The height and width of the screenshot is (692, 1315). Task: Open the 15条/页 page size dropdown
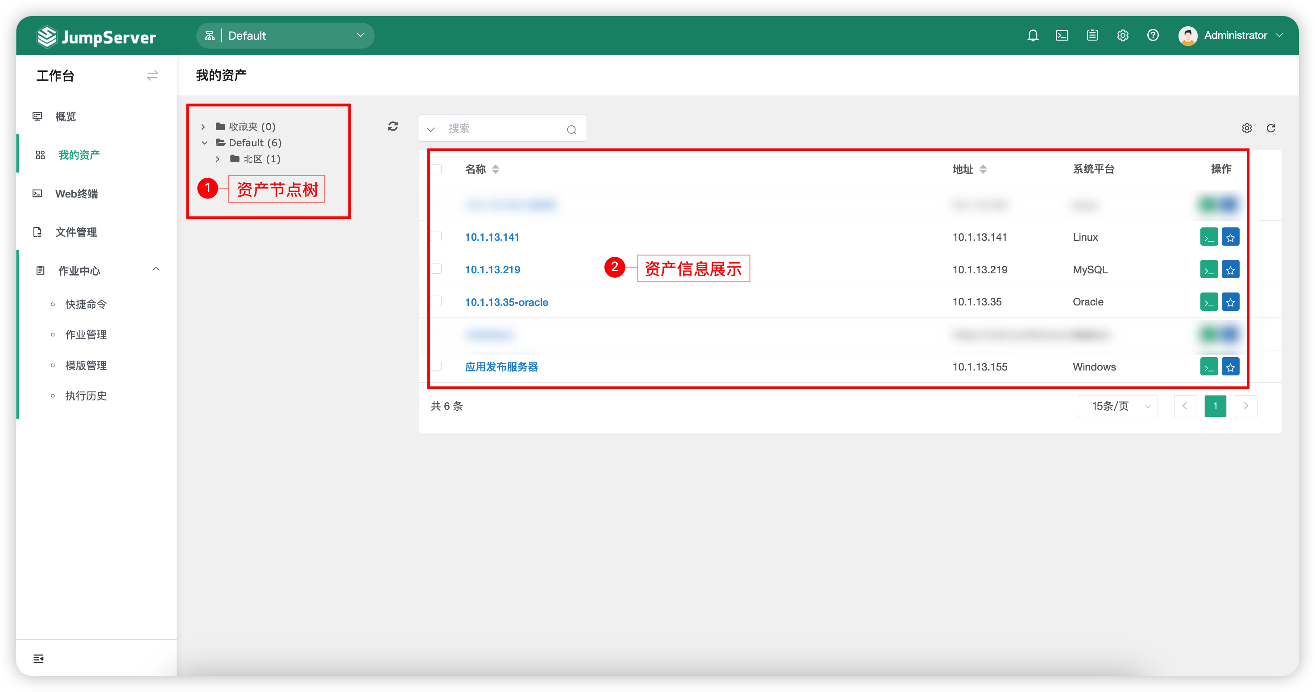(x=1117, y=406)
